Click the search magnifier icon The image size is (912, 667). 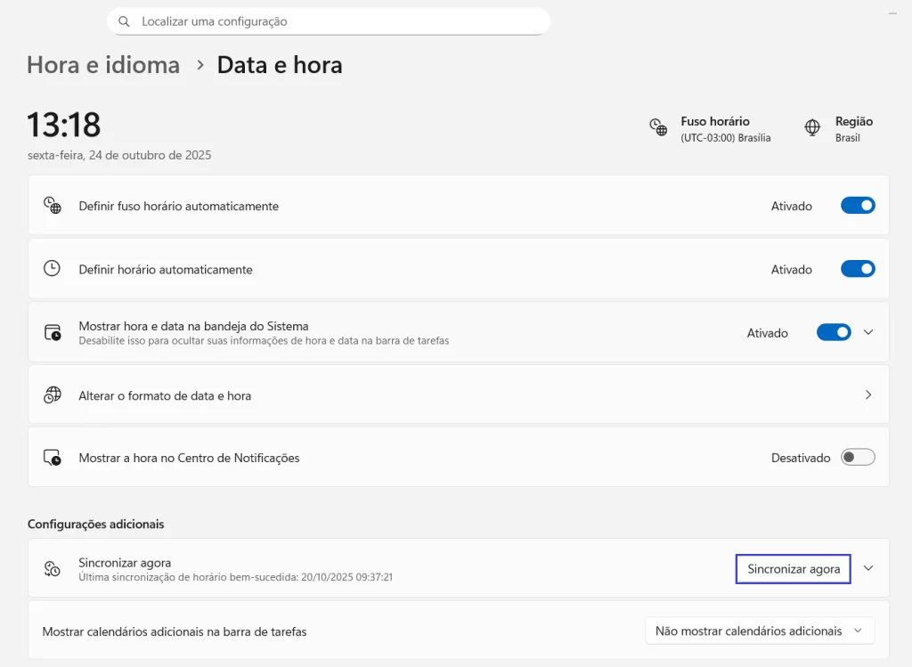pyautogui.click(x=125, y=21)
